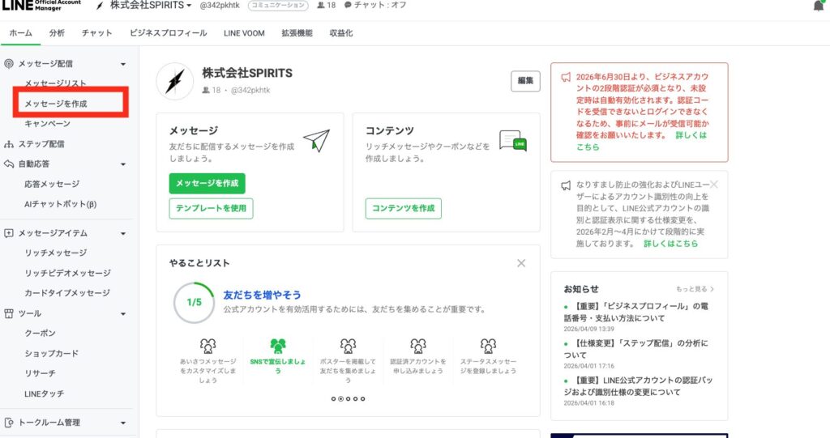830x438 pixels.
Task: Open the LINE VOOM tab
Action: [244, 33]
